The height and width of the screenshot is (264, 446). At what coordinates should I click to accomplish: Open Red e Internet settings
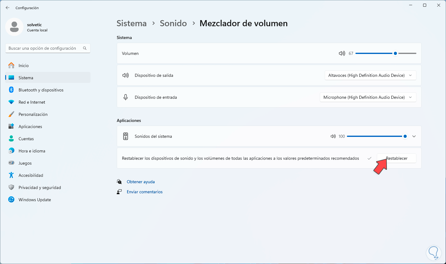point(32,102)
